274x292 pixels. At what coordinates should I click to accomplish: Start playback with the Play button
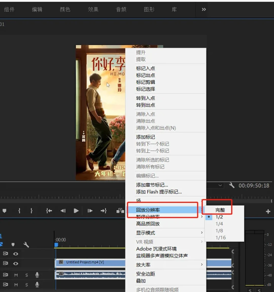click(x=76, y=211)
